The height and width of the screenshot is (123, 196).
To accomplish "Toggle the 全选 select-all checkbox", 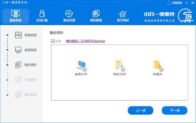I will pyautogui.click(x=53, y=41).
